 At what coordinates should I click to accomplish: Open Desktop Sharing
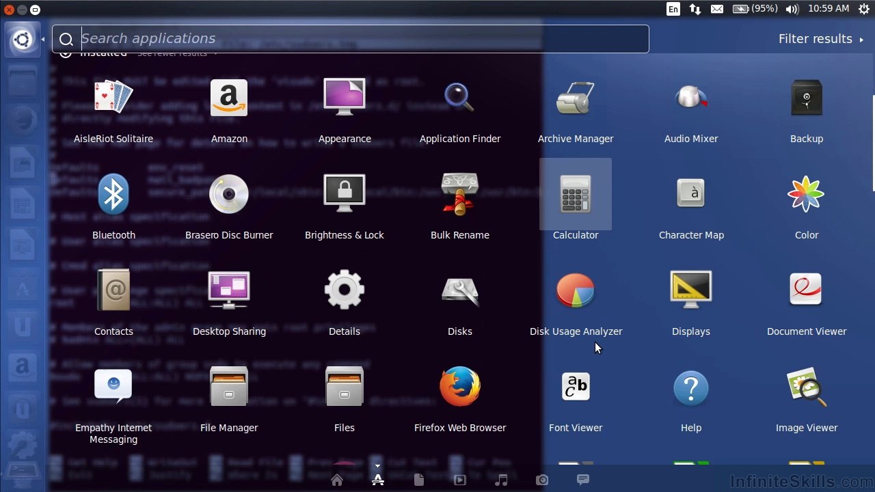tap(229, 303)
